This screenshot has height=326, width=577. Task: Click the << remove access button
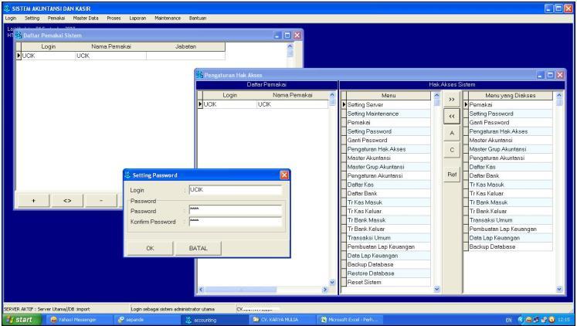(453, 117)
